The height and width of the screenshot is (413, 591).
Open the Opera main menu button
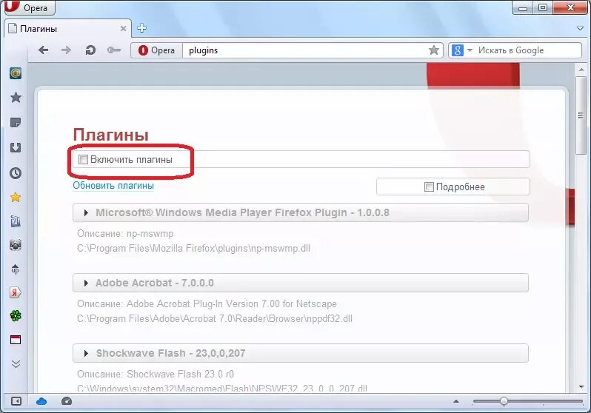point(30,7)
